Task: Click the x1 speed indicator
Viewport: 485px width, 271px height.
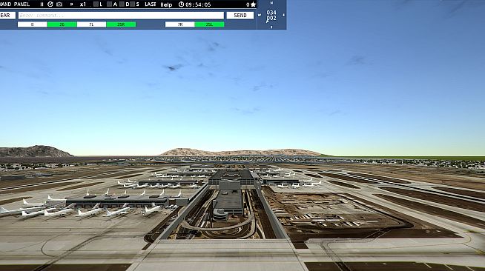Action: tap(83, 4)
